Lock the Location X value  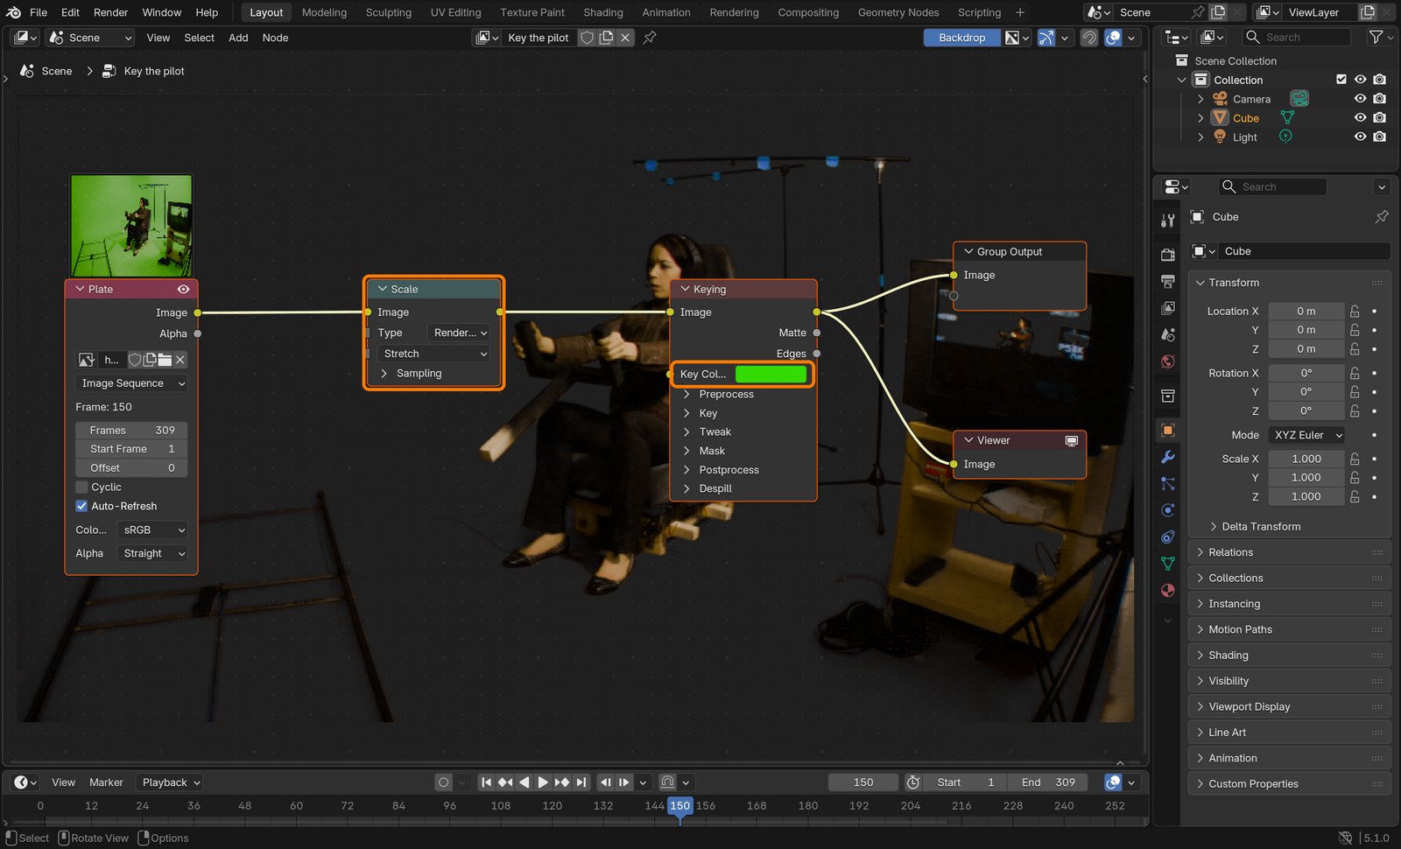pyautogui.click(x=1355, y=311)
